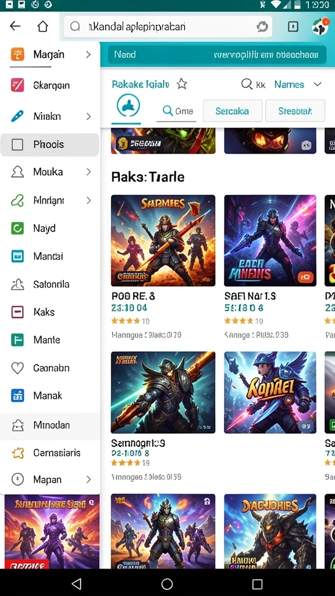Open the armored knight thumbnail above Sannogrio9

point(163,392)
